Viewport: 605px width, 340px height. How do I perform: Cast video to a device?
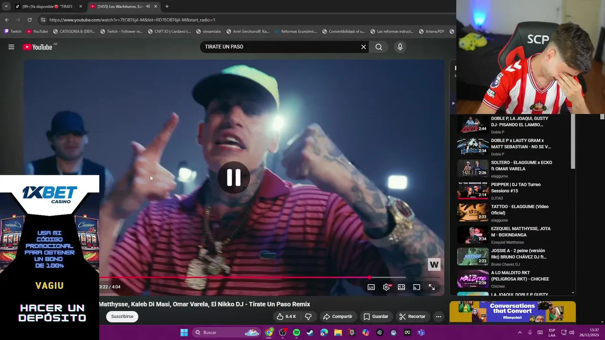point(416,287)
